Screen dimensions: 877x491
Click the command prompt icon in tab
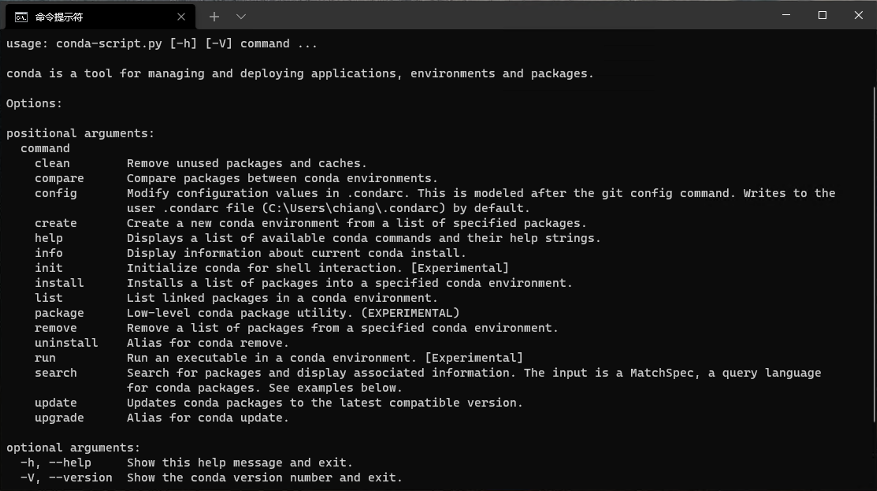click(21, 17)
